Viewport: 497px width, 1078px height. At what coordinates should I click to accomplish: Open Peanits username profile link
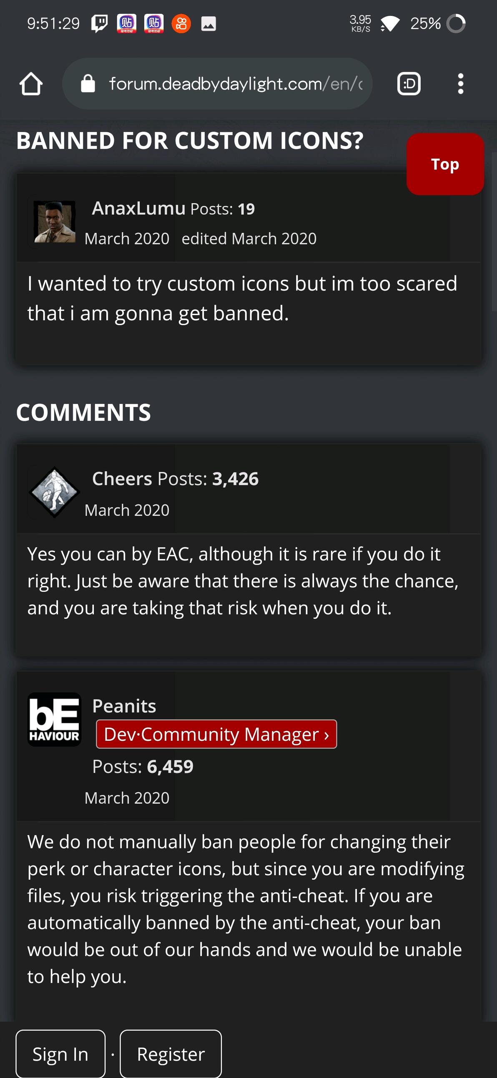tap(124, 706)
